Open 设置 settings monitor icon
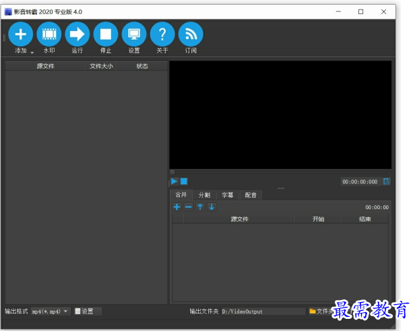415x331 pixels. [134, 34]
